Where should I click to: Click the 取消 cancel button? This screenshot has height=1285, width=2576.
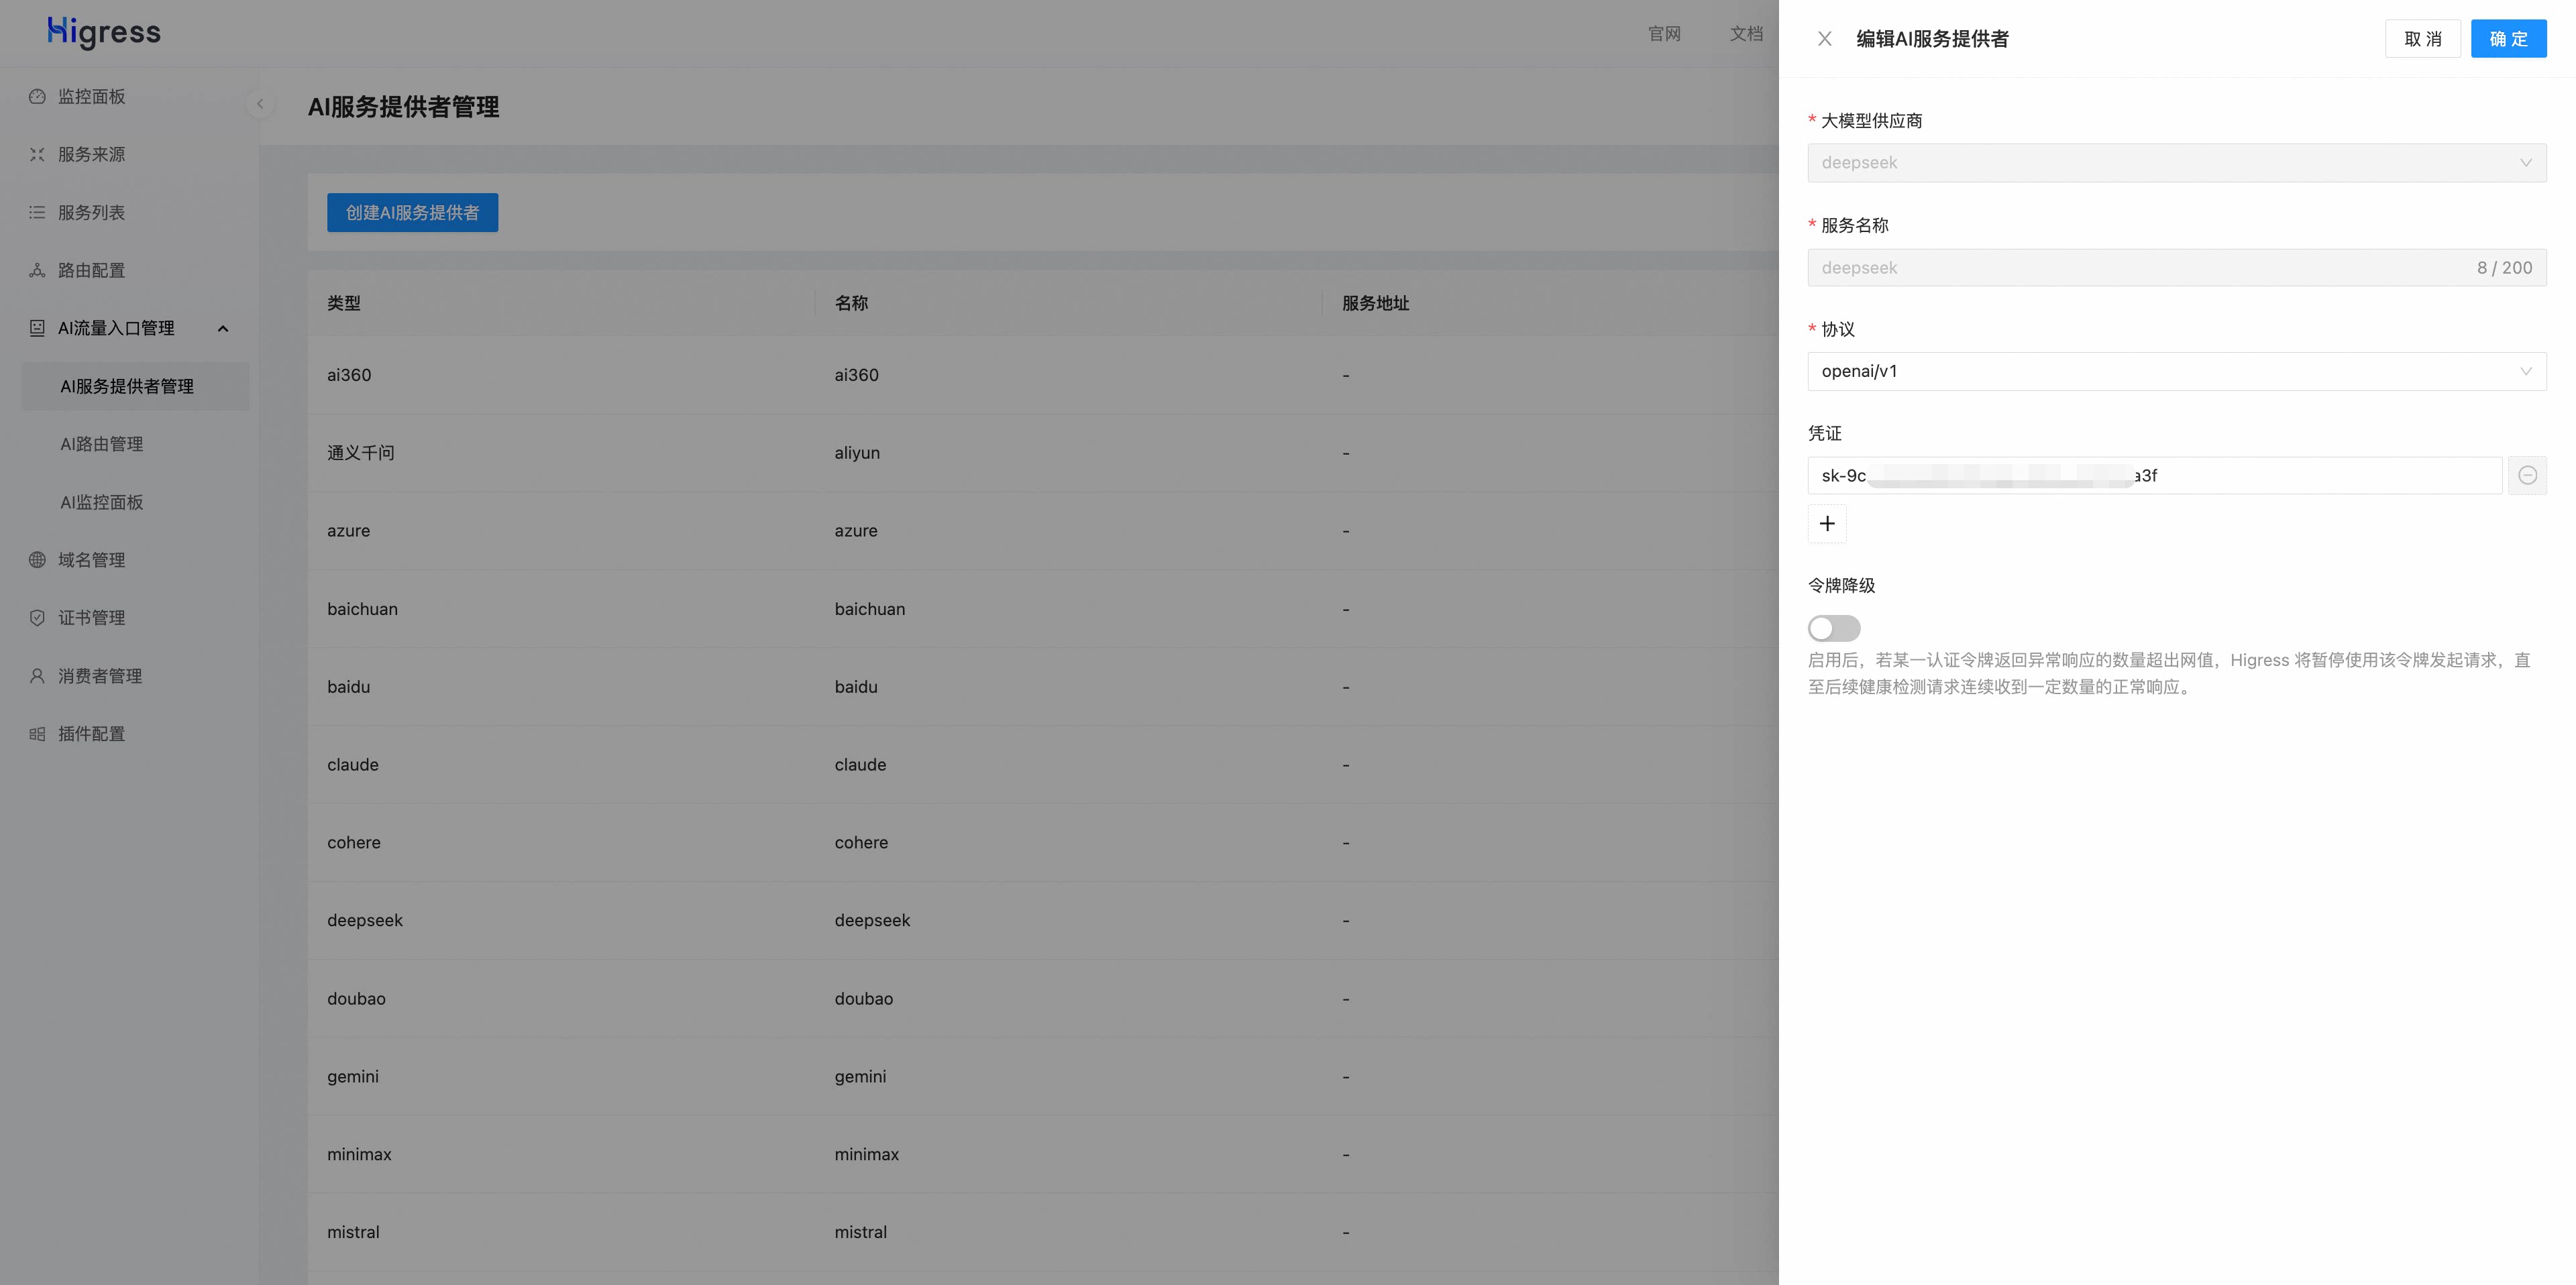[x=2422, y=39]
